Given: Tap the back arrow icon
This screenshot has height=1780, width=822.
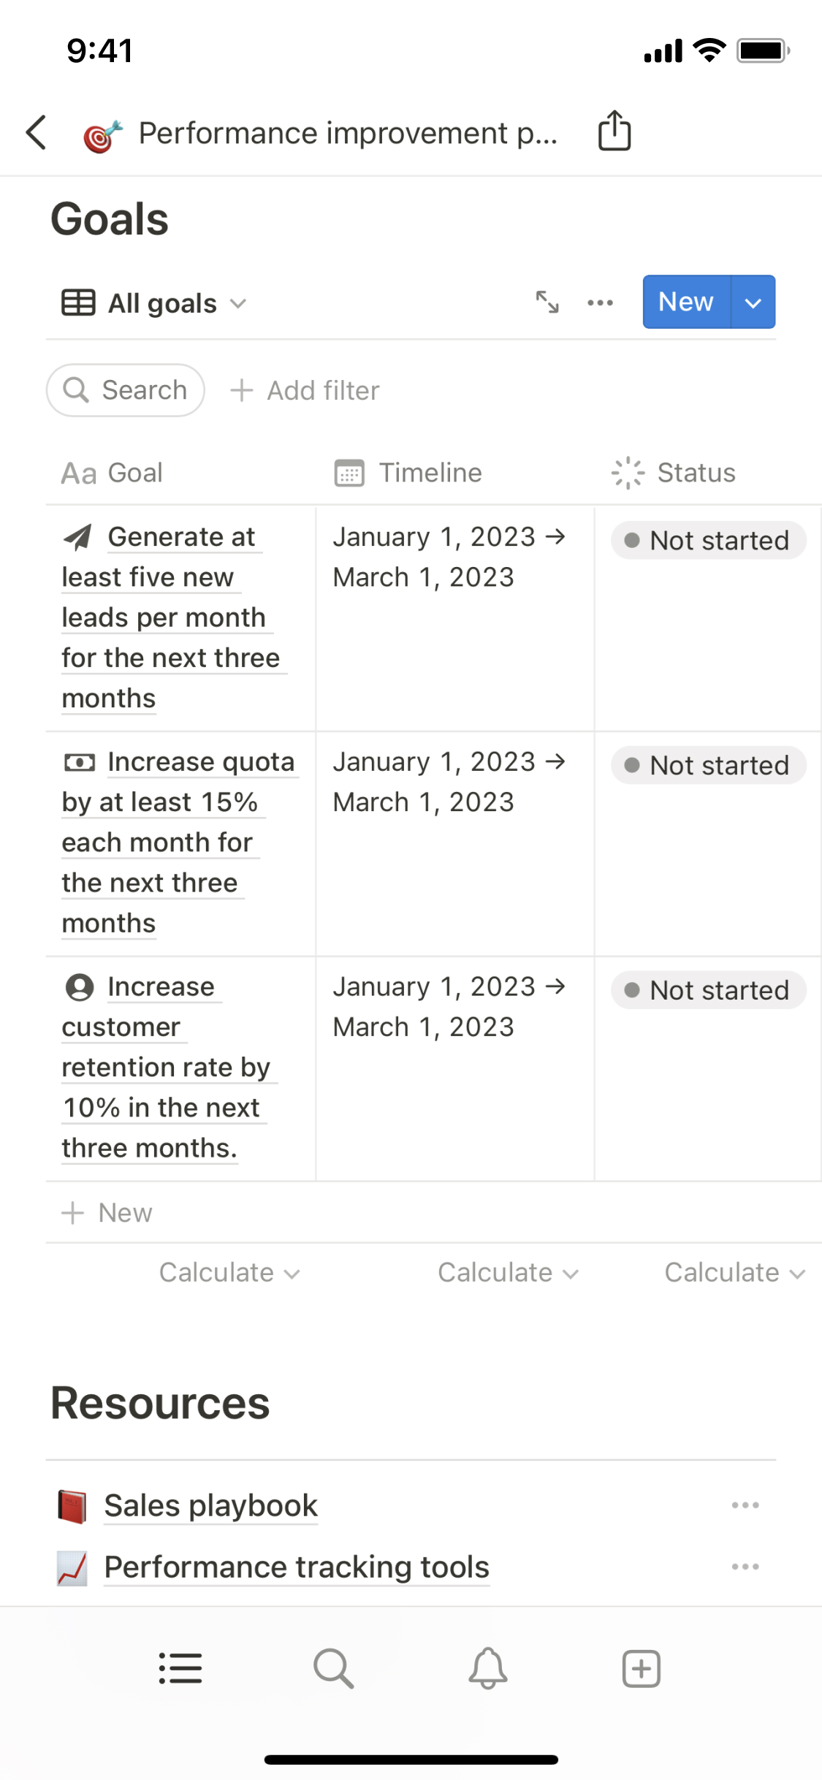Looking at the screenshot, I should 37,132.
